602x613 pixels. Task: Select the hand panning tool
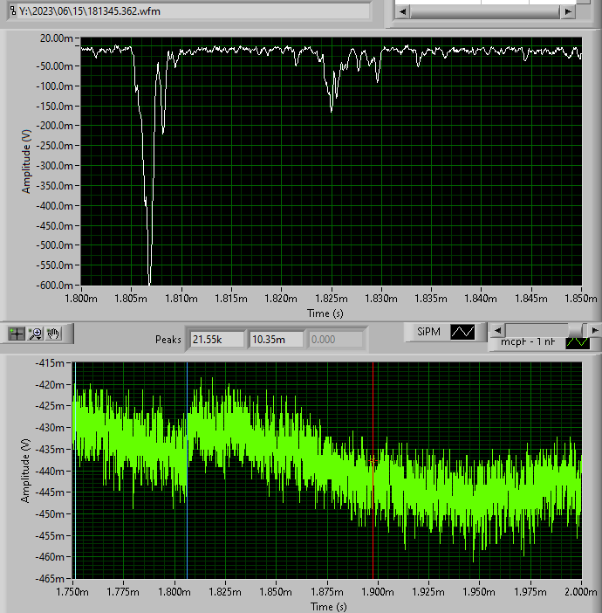(53, 333)
